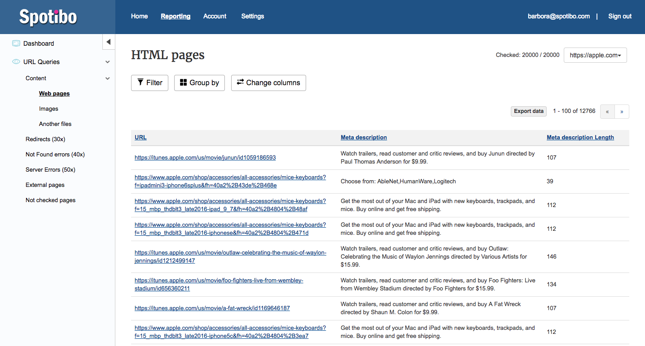Screen dimensions: 645x346
Task: Open the late2016-ipad_9_7 mice-keyboards URL
Action: [x=230, y=205]
